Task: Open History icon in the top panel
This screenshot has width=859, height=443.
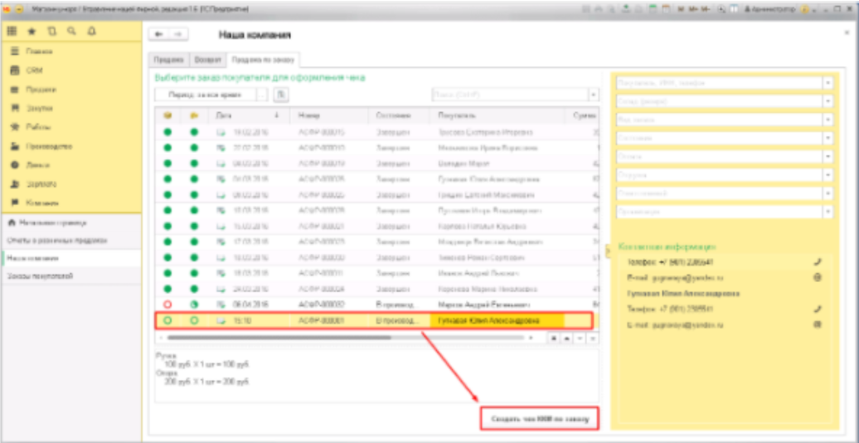Action: (51, 32)
